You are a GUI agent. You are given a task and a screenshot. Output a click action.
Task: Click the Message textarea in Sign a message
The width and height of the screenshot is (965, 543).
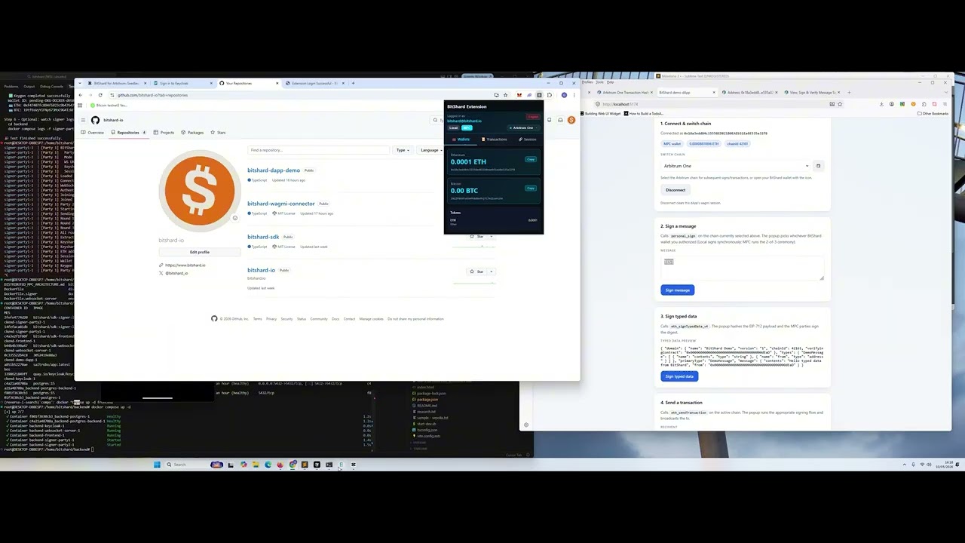(742, 268)
